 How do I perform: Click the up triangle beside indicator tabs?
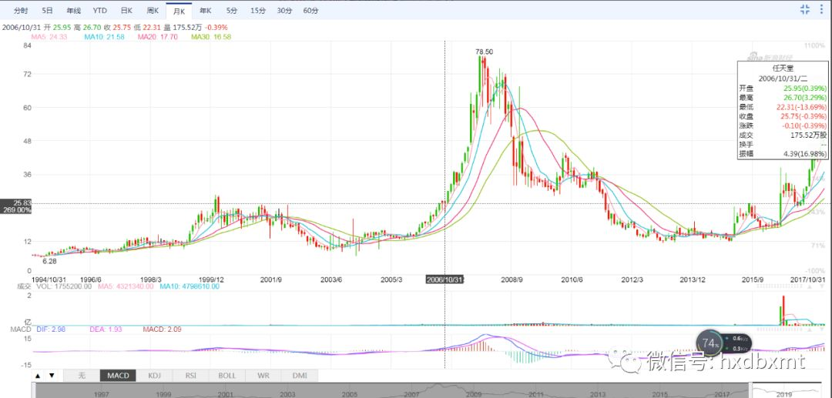pos(39,376)
